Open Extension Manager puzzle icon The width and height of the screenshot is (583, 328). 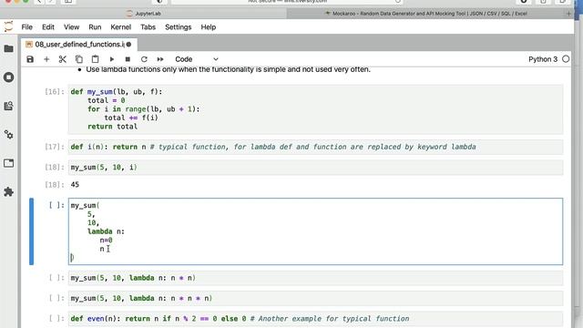coord(8,192)
